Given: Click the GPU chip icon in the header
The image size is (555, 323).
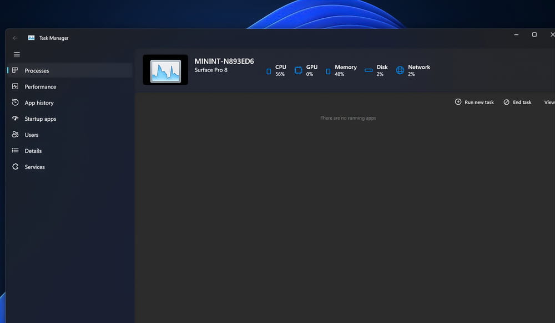Looking at the screenshot, I should (298, 70).
